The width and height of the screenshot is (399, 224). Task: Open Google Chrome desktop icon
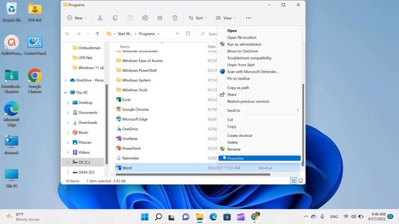35,81
